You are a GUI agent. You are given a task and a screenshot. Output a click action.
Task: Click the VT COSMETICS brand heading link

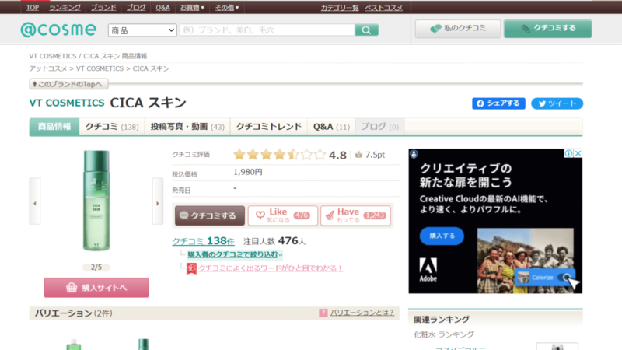(x=67, y=103)
